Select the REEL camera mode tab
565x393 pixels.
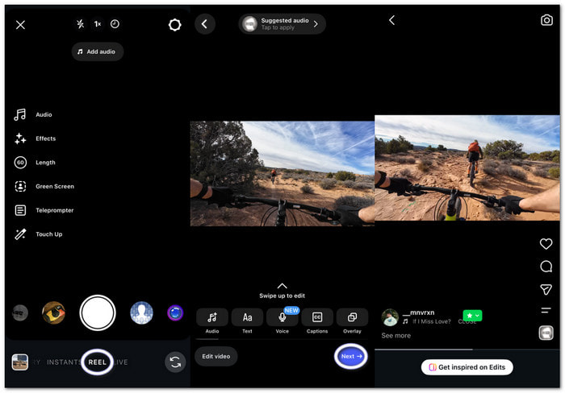pyautogui.click(x=98, y=362)
